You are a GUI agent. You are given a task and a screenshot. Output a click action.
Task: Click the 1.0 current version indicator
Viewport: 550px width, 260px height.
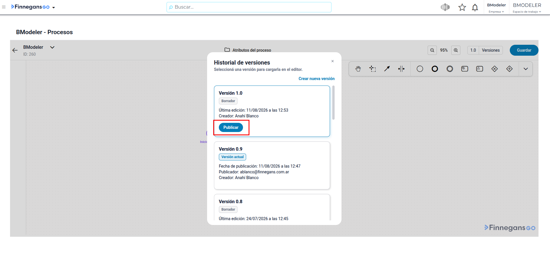[x=473, y=50]
